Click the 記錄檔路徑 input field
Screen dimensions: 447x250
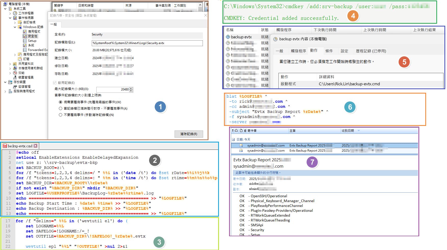tap(147, 43)
